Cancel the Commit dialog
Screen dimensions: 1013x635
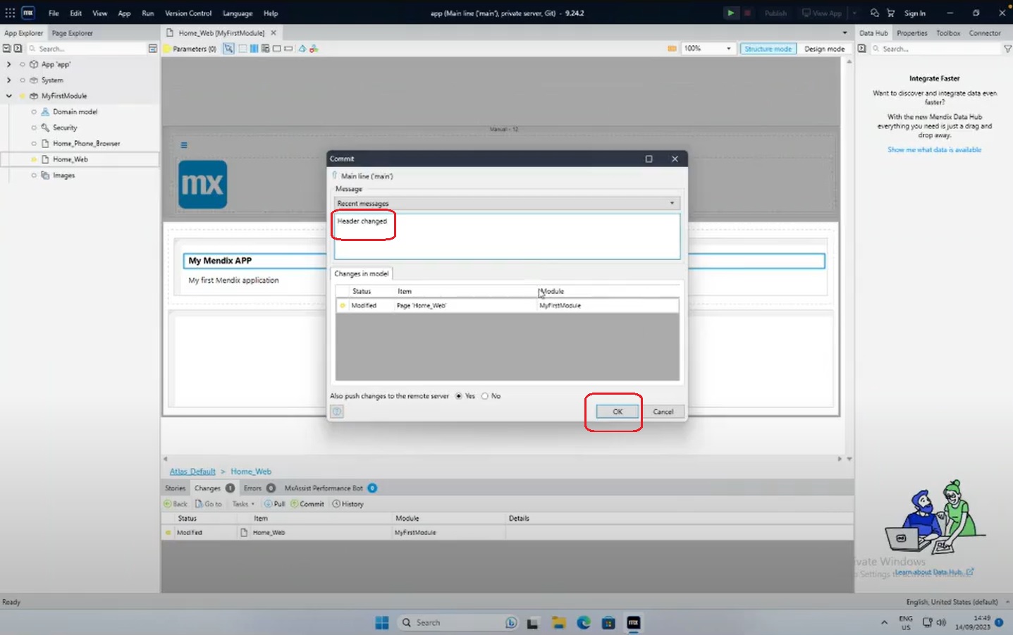(663, 412)
